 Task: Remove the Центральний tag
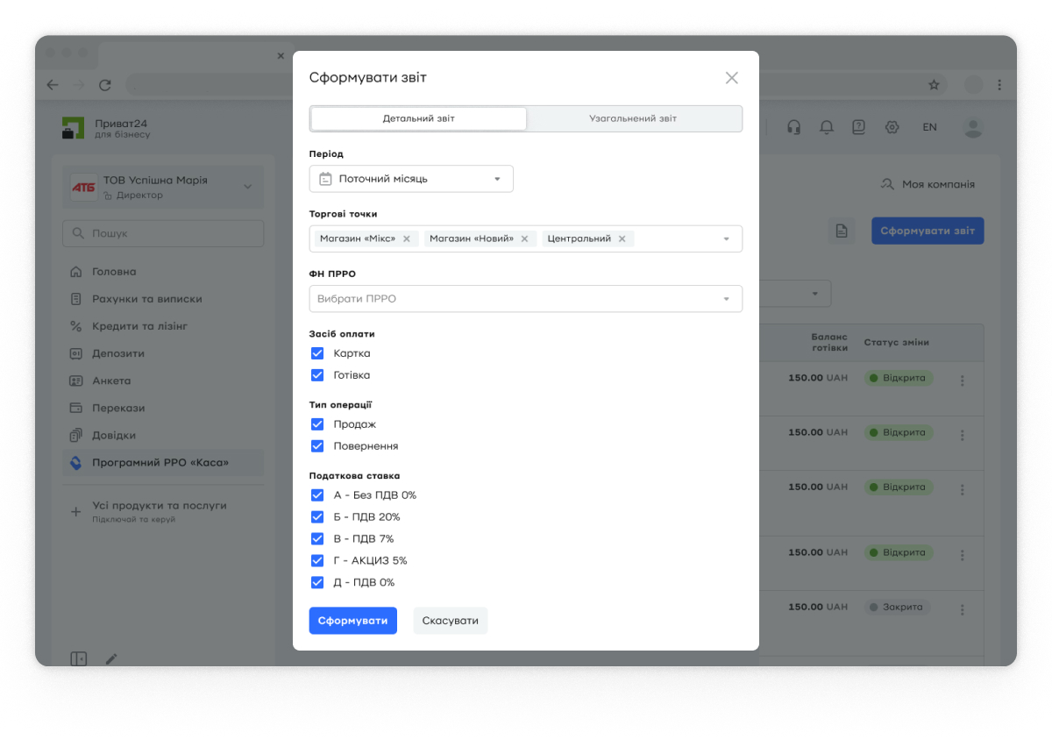[x=622, y=238]
